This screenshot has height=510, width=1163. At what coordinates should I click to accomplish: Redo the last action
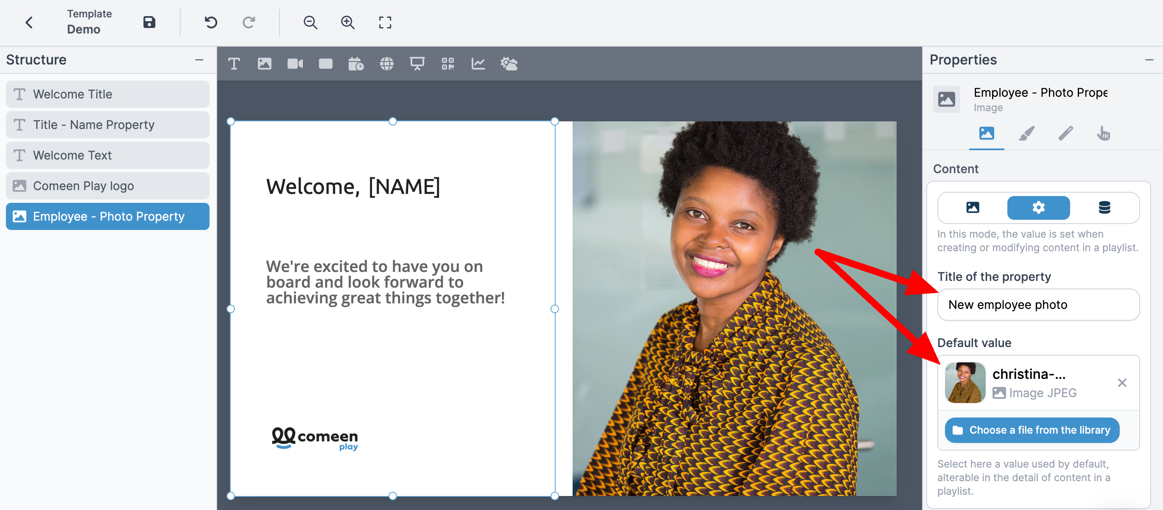tap(249, 22)
